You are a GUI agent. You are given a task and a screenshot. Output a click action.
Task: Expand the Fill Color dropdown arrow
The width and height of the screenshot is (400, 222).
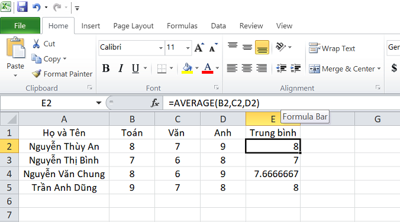(x=196, y=68)
